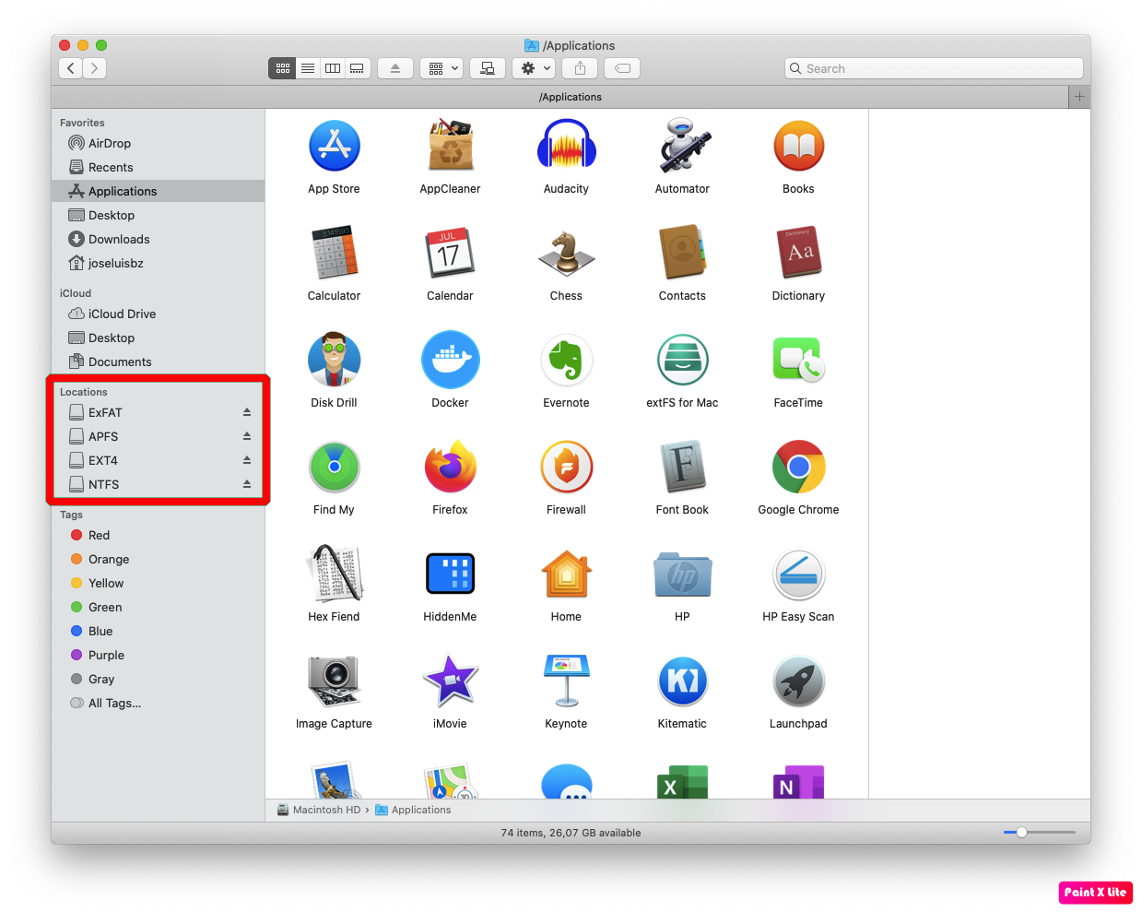The height and width of the screenshot is (912, 1142).
Task: Launch Google Chrome
Action: (798, 467)
